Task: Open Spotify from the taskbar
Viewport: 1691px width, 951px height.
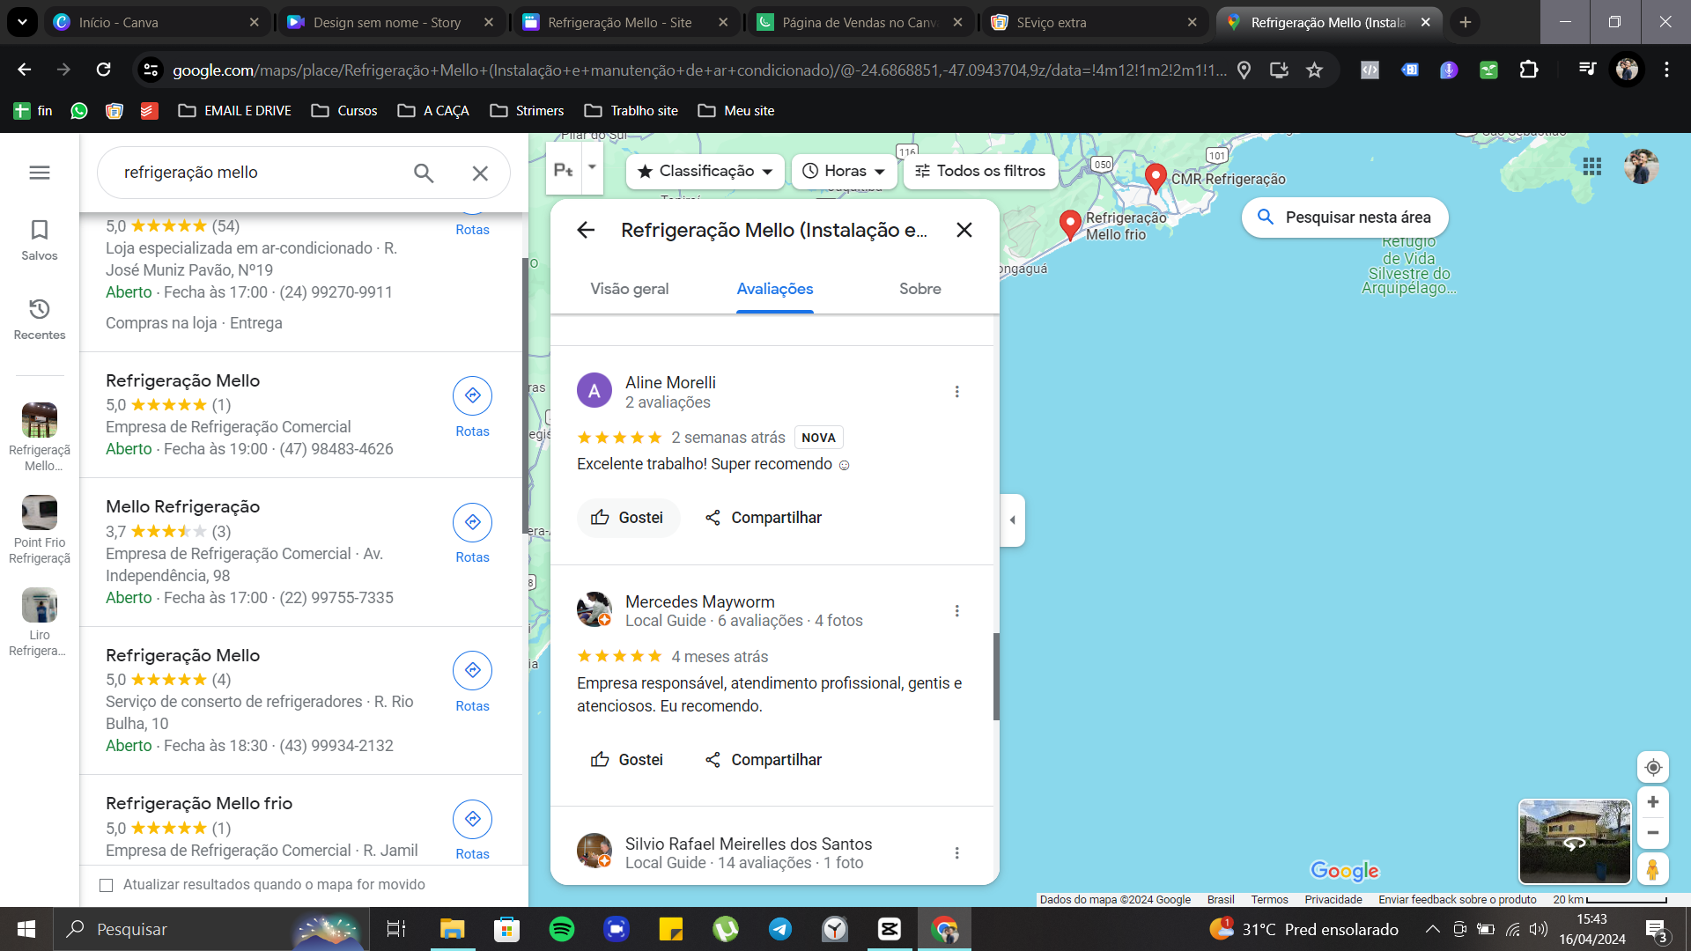Action: click(x=562, y=929)
